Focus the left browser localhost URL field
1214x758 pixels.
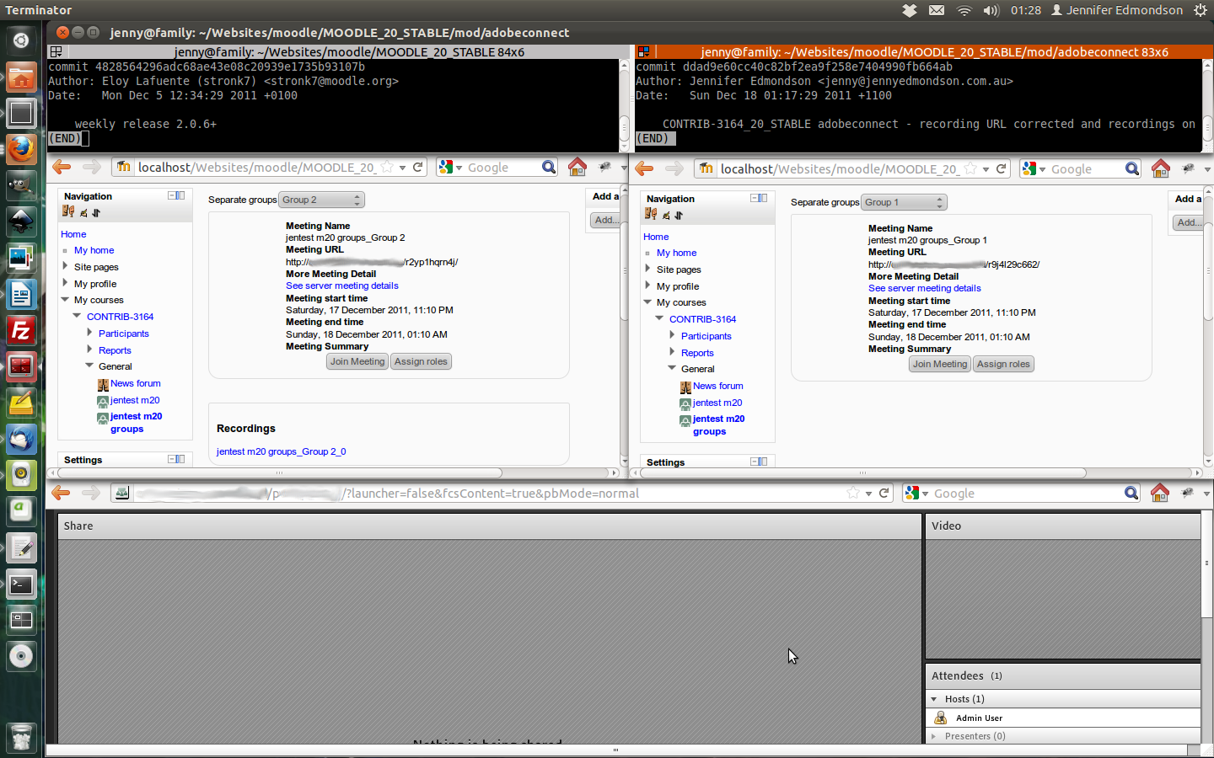coord(256,167)
